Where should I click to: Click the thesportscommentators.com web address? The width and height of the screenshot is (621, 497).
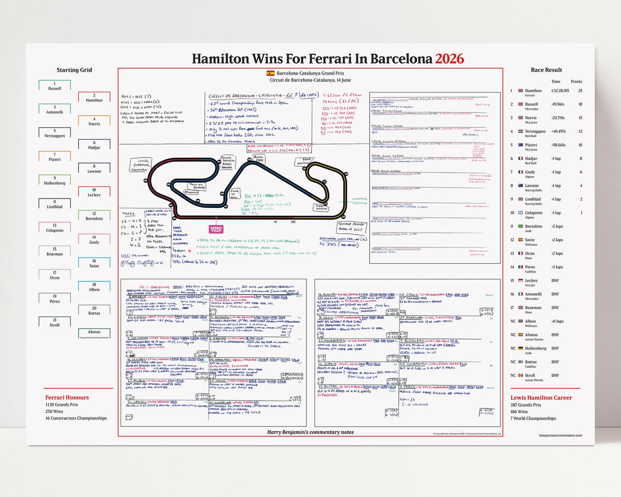click(x=560, y=435)
